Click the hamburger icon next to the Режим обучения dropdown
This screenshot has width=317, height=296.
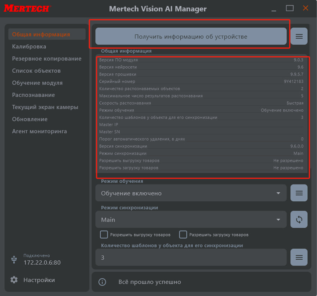point(299,193)
